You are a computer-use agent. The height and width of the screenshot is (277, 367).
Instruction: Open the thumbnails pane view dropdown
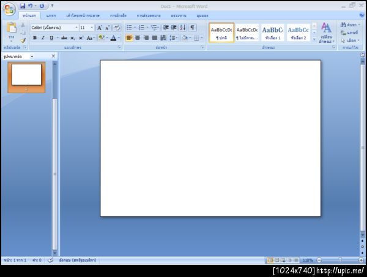tap(32, 56)
